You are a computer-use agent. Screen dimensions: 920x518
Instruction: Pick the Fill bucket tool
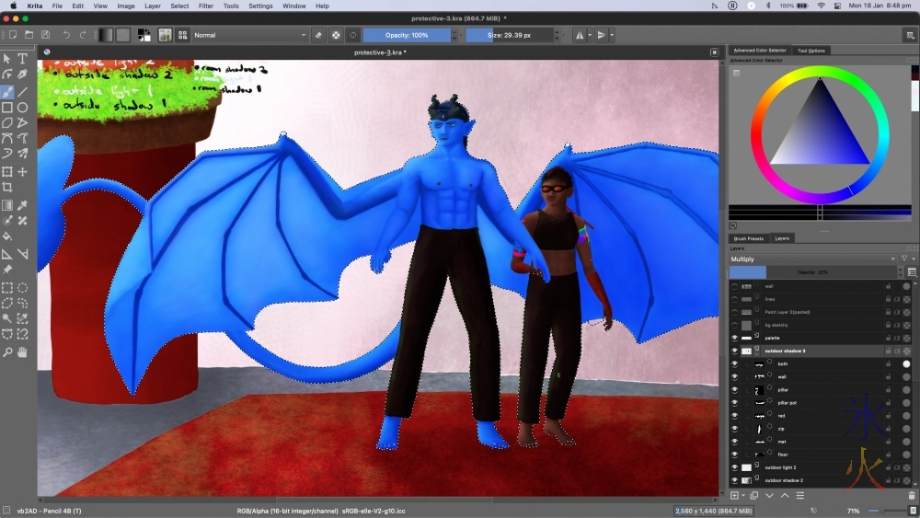pos(7,236)
